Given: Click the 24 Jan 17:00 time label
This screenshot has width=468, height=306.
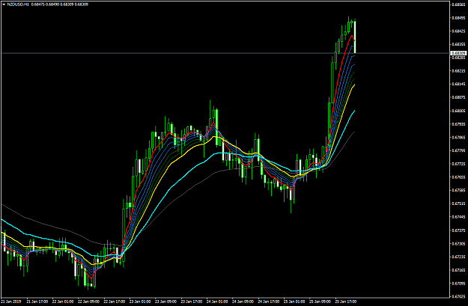Looking at the screenshot, I should click(269, 302).
